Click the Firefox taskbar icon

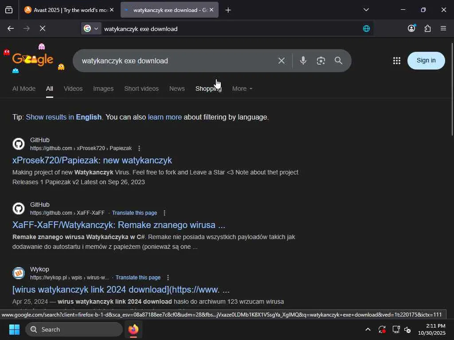(133, 329)
